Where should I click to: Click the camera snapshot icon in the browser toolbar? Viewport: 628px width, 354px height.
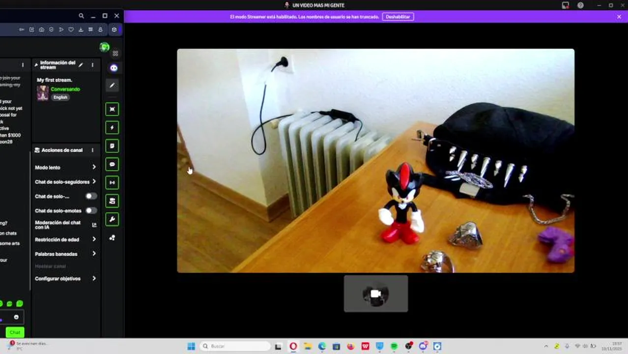[41, 29]
